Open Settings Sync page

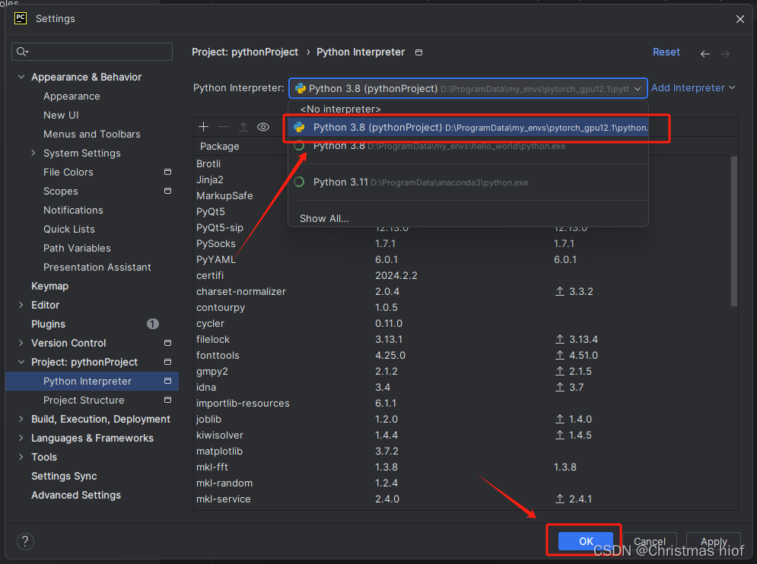[64, 476]
